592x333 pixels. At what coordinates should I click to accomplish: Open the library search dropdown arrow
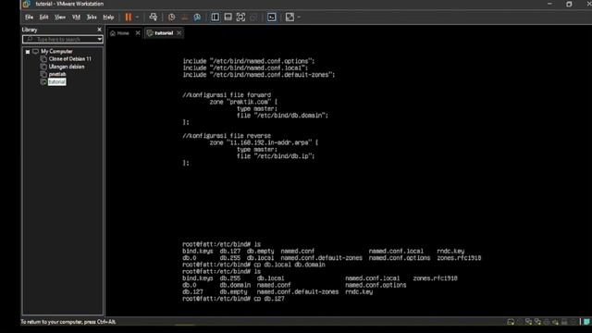[100, 39]
